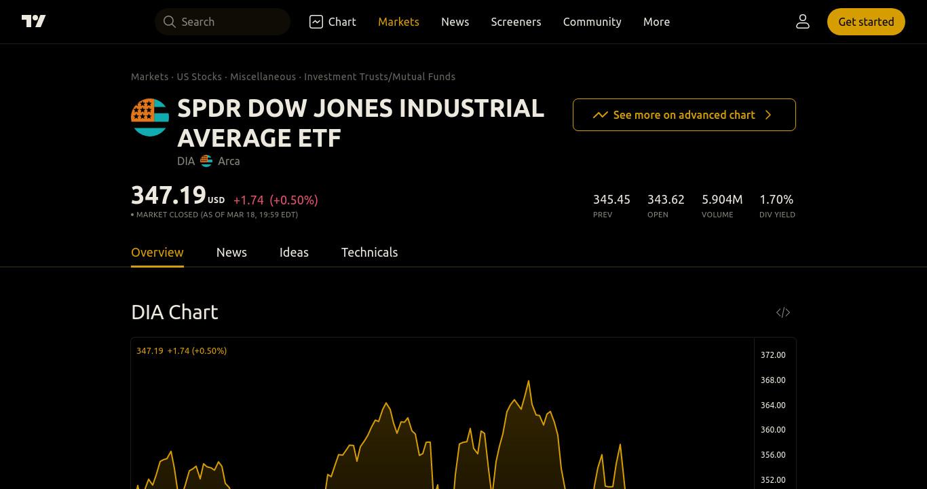Click the Arca exchange name

(229, 161)
